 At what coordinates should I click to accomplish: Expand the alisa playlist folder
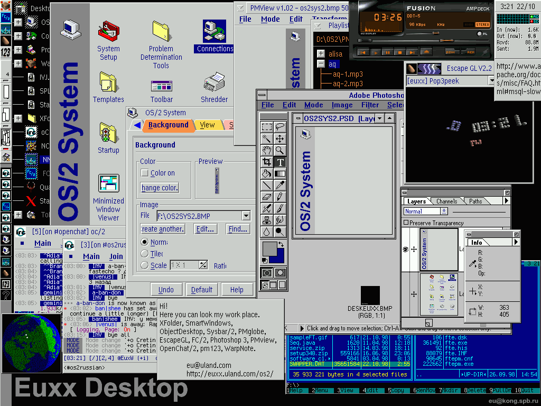point(321,53)
